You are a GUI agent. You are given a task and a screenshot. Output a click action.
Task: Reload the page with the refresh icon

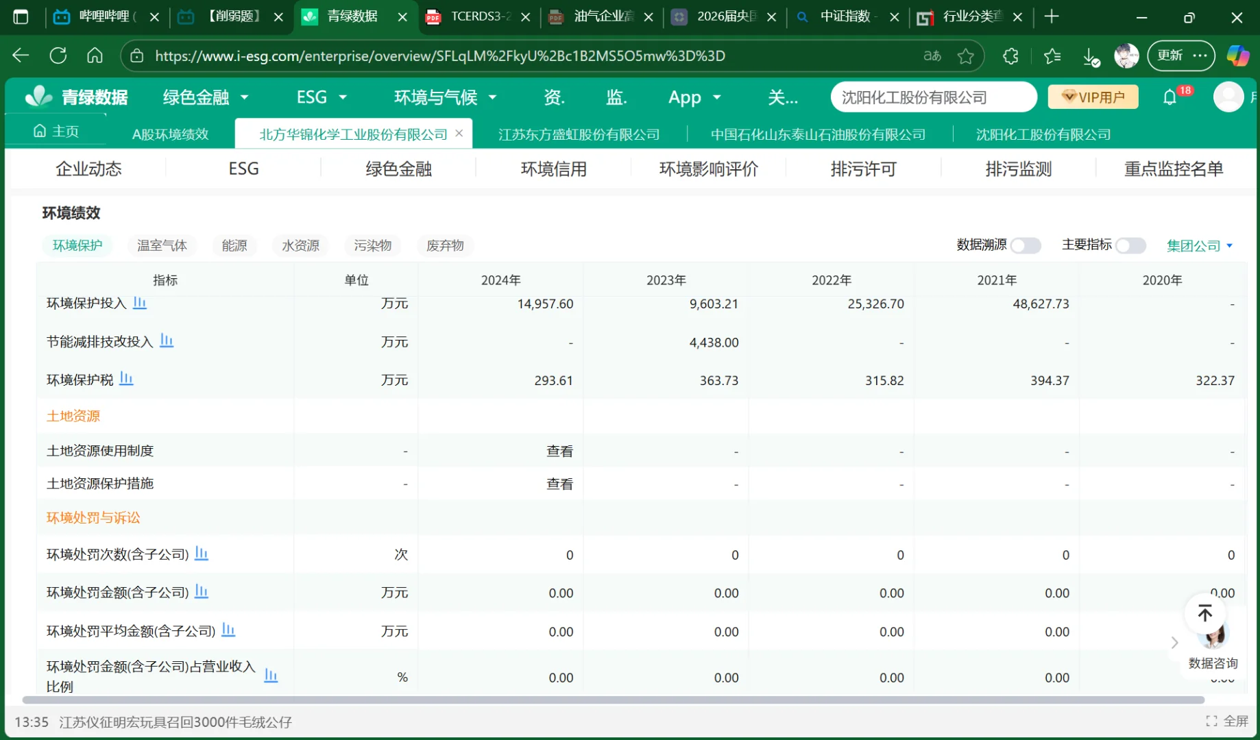tap(58, 56)
